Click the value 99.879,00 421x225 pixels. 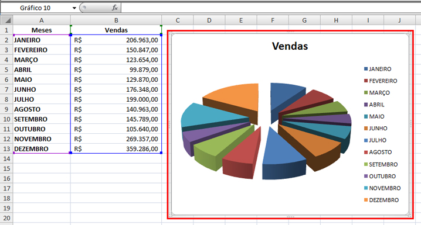144,70
